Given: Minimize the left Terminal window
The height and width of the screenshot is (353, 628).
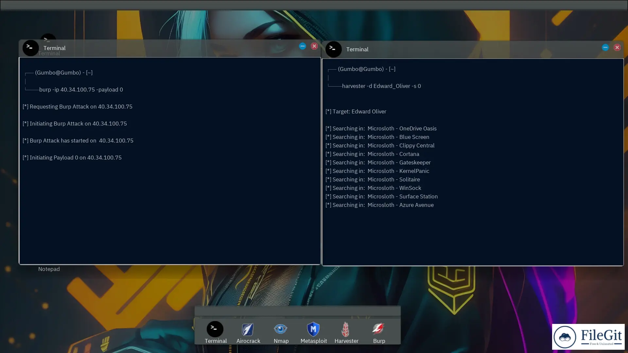Looking at the screenshot, I should pos(303,46).
